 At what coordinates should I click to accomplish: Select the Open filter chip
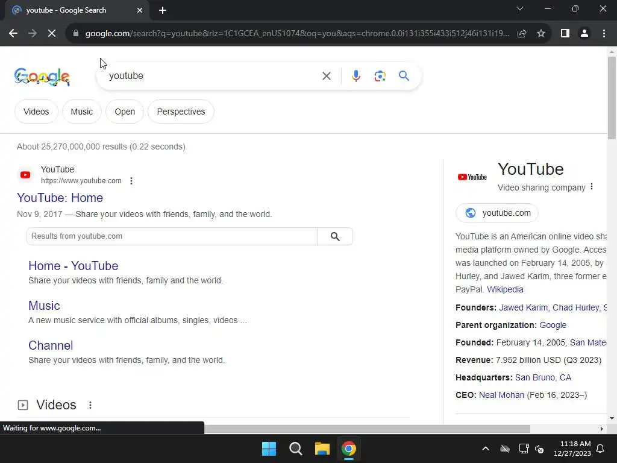(x=125, y=112)
